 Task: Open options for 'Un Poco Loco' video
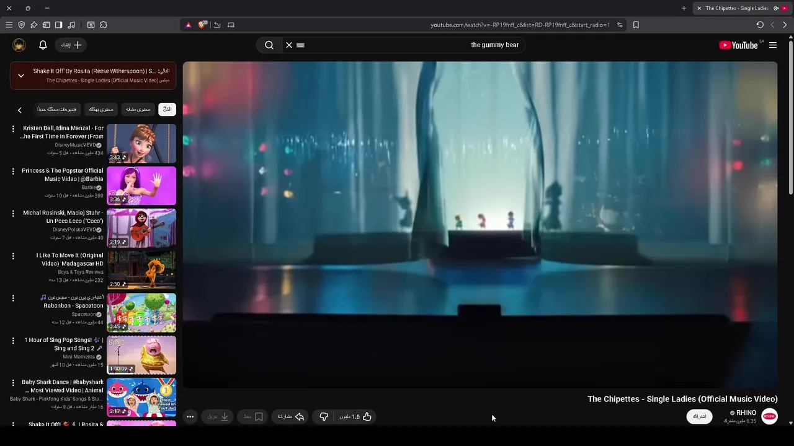[13, 213]
